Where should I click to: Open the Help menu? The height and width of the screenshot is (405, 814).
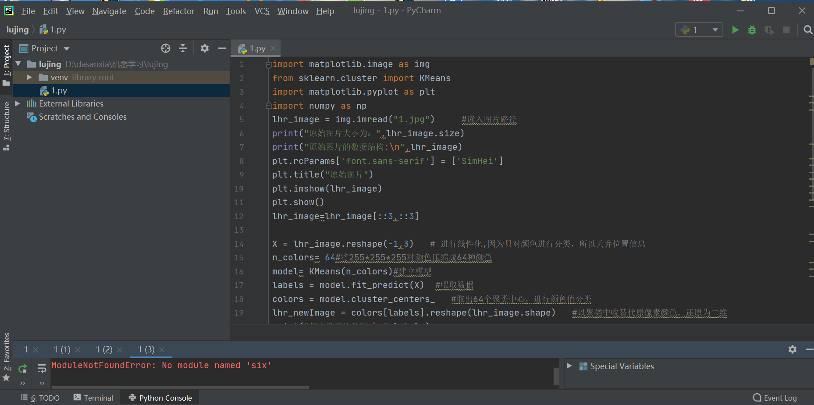(325, 11)
